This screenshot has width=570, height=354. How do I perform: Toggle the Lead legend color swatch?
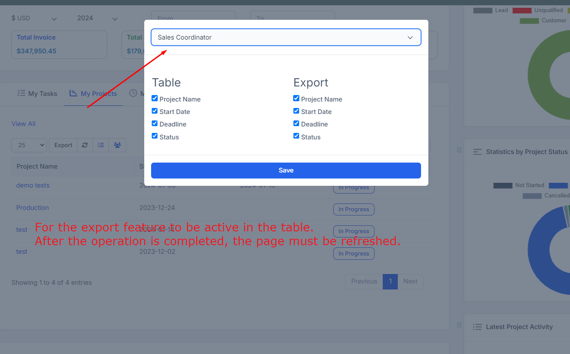[483, 10]
